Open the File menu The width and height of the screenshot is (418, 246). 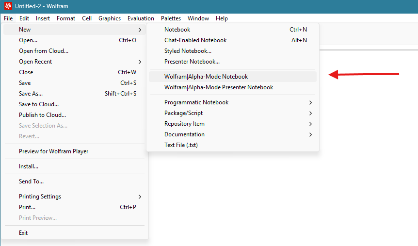(x=8, y=18)
